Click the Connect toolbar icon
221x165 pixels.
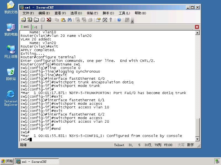[23, 20]
